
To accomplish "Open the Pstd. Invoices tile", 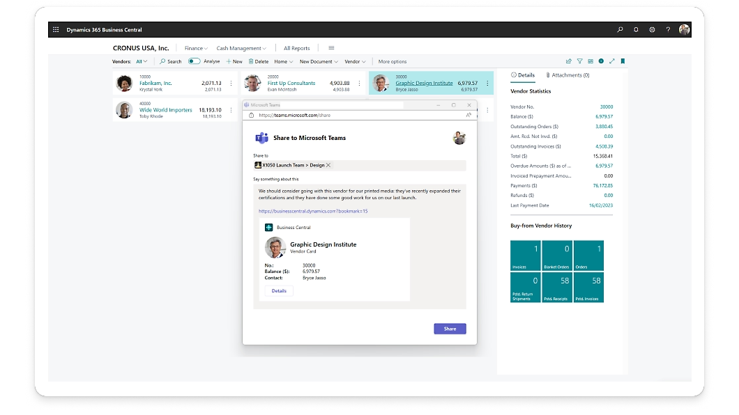I will coord(588,288).
